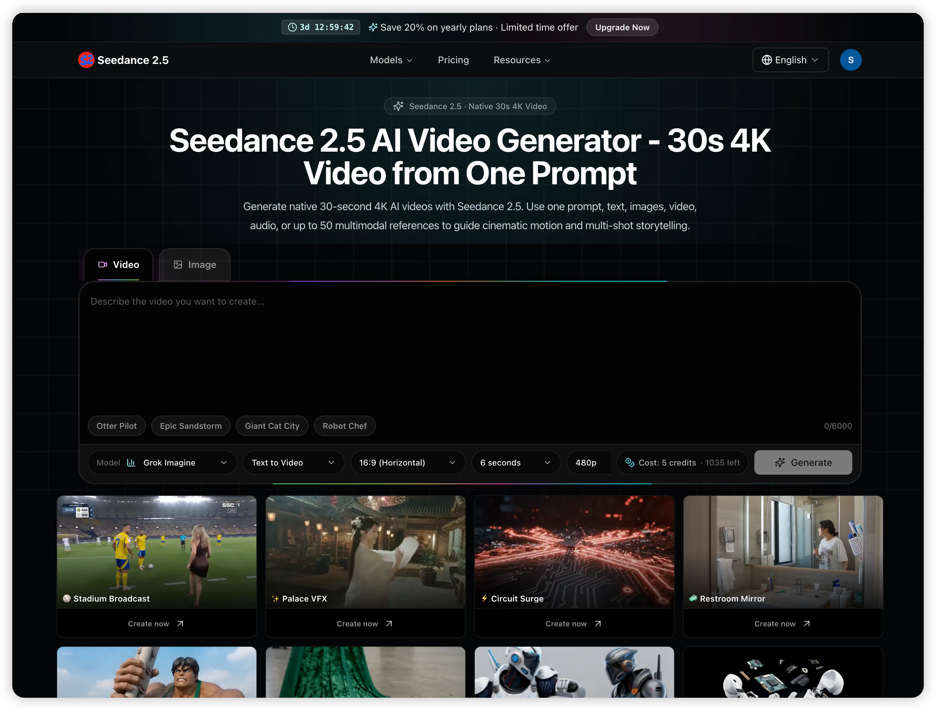Open the angry muscular cartoon character thumbnail
Image resolution: width=936 pixels, height=710 pixels.
click(x=156, y=672)
